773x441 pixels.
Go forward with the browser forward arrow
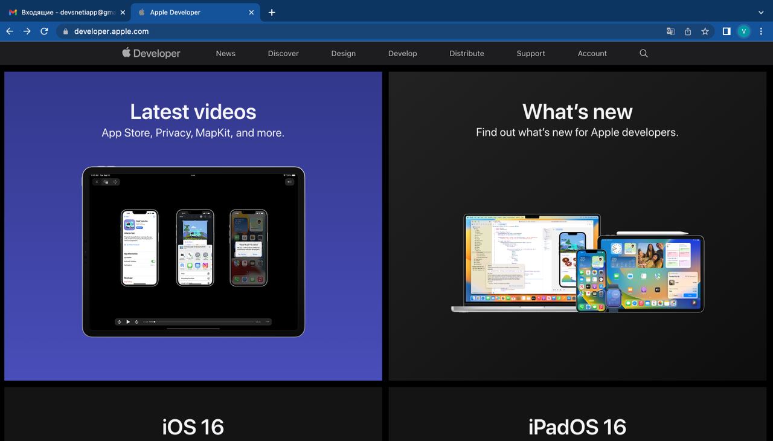[x=27, y=31]
